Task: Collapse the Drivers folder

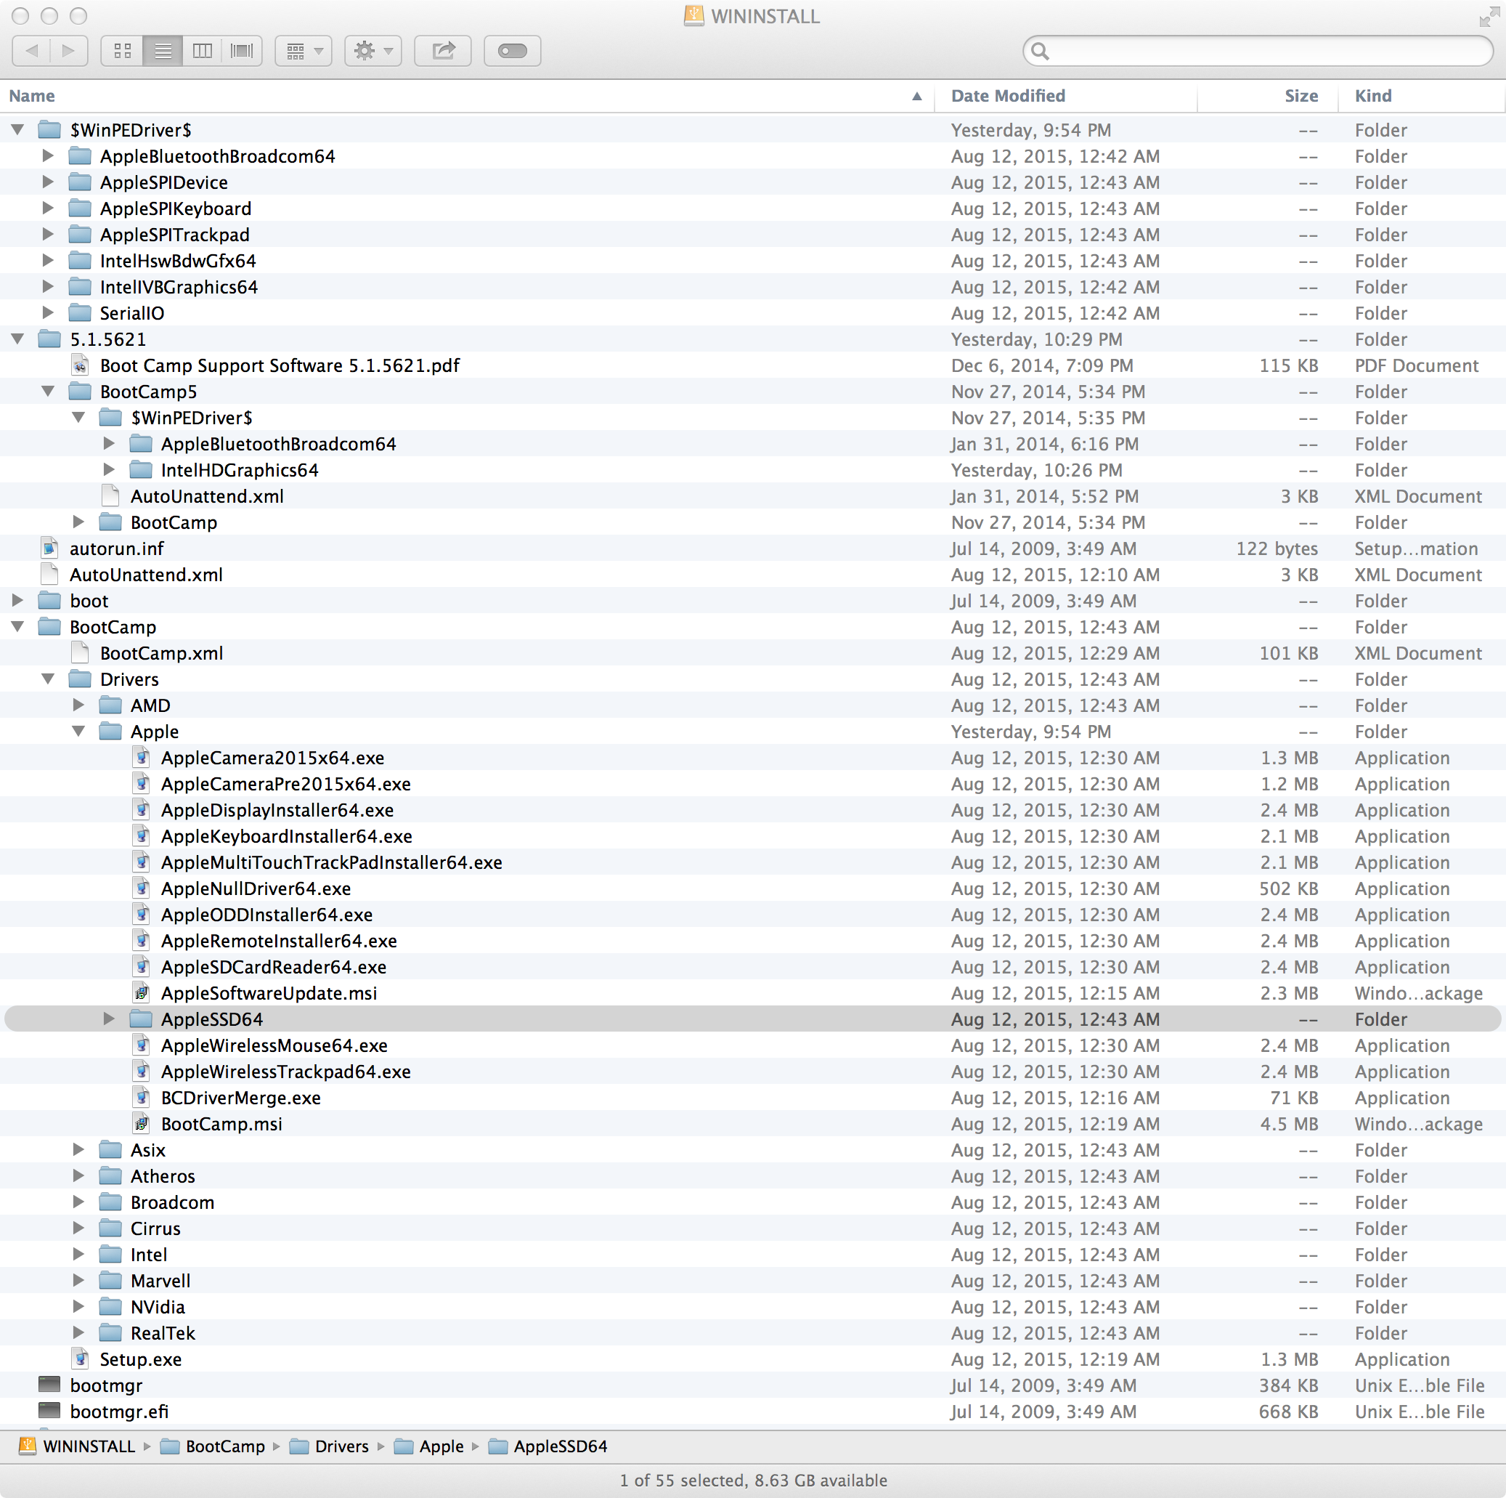Action: click(47, 679)
